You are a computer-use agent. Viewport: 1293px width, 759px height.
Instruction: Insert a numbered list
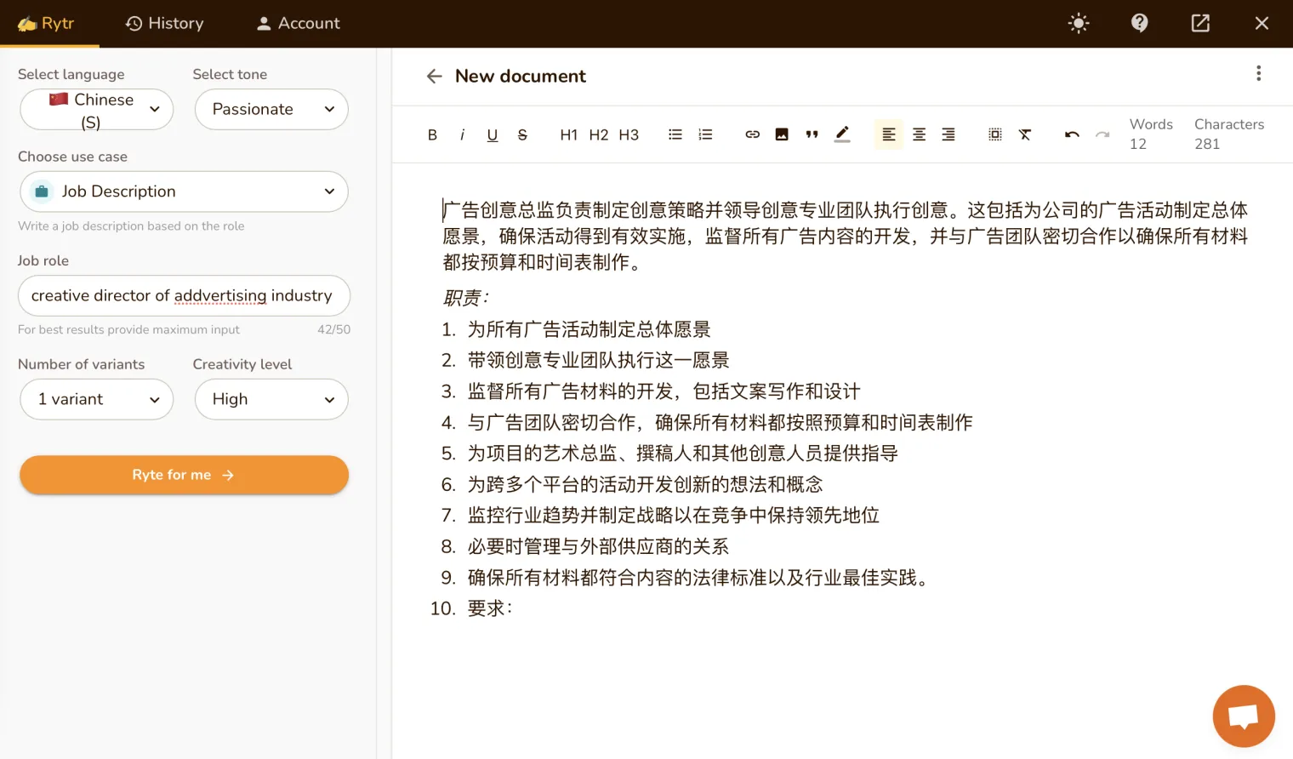point(705,134)
